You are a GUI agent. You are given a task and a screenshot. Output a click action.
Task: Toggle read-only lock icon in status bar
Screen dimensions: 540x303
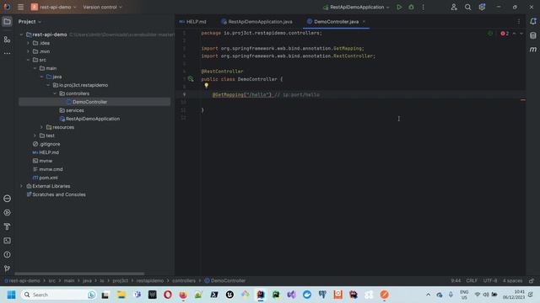pyautogui.click(x=532, y=280)
